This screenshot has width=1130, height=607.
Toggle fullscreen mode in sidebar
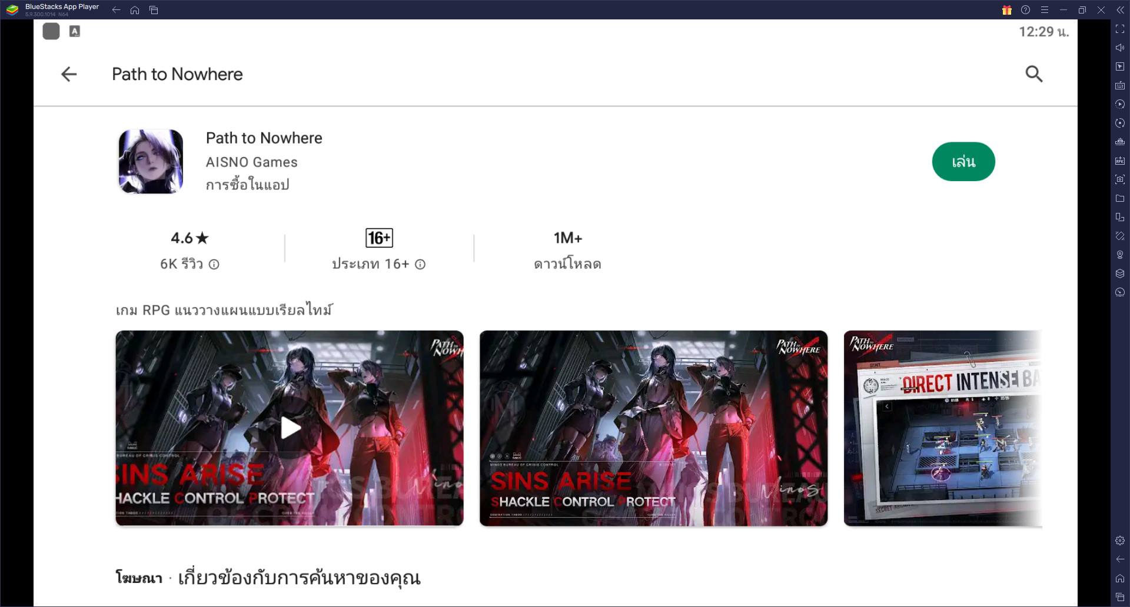pyautogui.click(x=1120, y=29)
